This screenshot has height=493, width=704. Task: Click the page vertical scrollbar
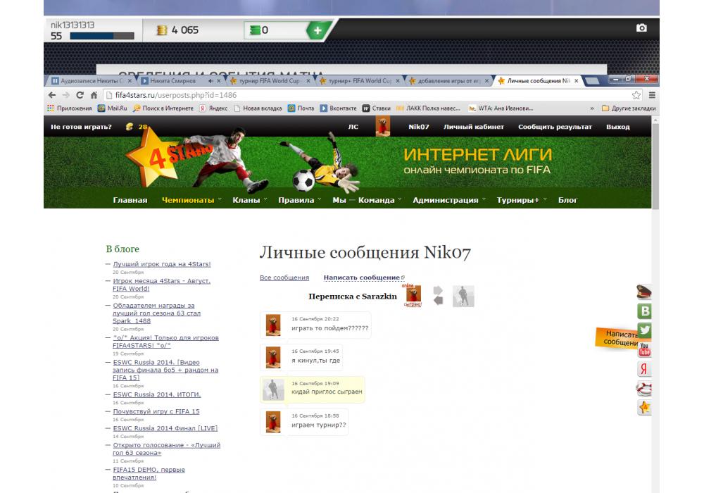655,166
